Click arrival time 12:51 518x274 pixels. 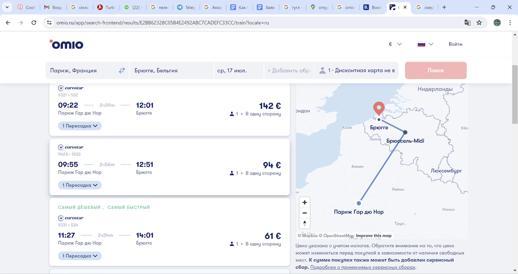click(145, 165)
